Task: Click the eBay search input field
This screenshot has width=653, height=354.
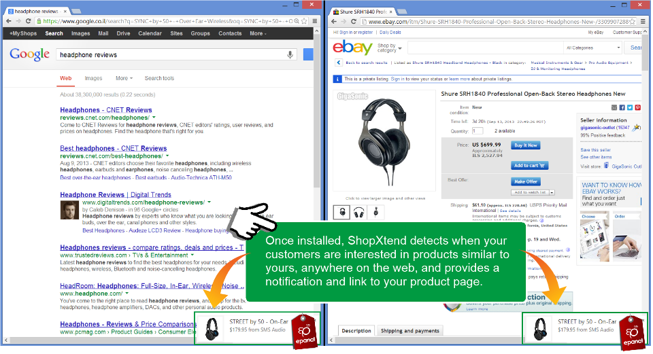Action: pyautogui.click(x=486, y=48)
